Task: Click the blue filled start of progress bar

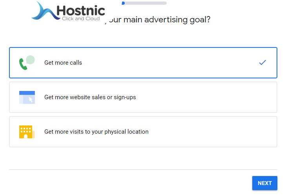Action: click(123, 3)
